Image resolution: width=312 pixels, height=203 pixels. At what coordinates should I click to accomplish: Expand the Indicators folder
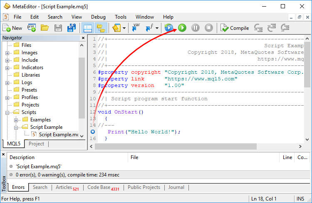[x=7, y=68]
